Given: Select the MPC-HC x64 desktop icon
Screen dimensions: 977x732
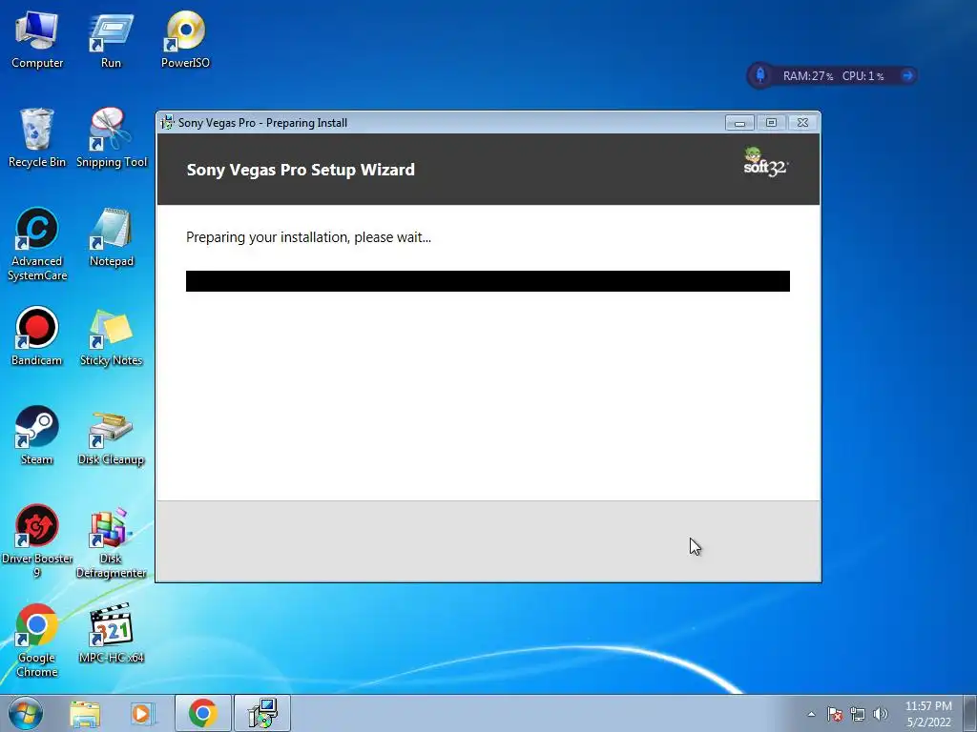Looking at the screenshot, I should coord(111,634).
